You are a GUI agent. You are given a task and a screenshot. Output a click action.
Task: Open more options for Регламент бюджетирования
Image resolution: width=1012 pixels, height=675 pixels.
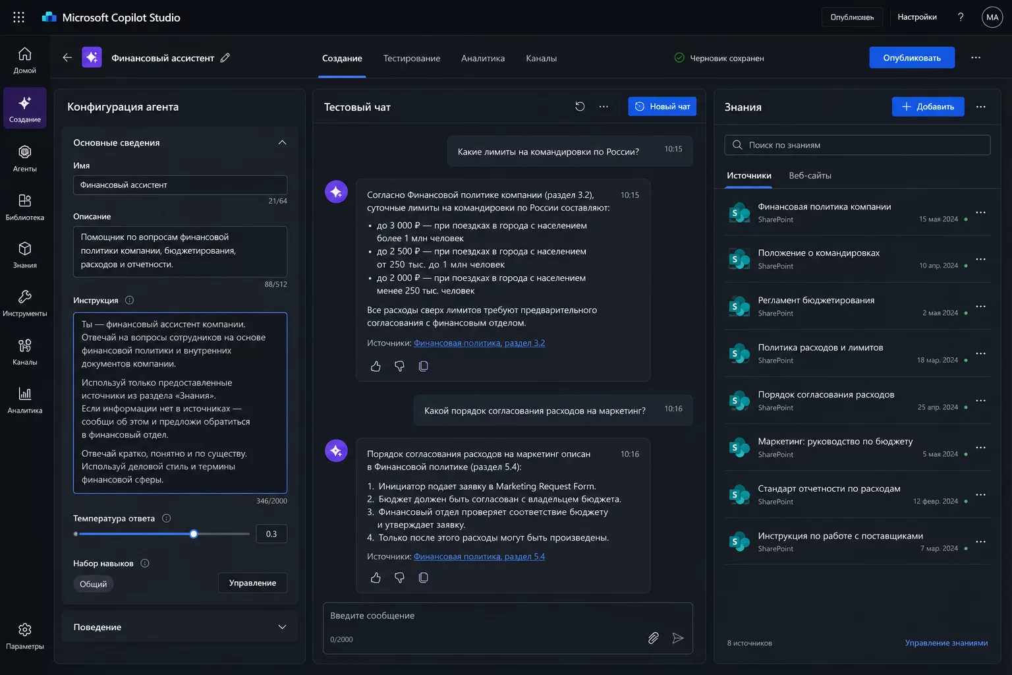980,307
